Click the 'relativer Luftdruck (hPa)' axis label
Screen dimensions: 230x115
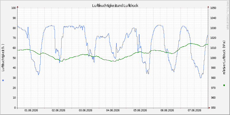click(x=224, y=57)
